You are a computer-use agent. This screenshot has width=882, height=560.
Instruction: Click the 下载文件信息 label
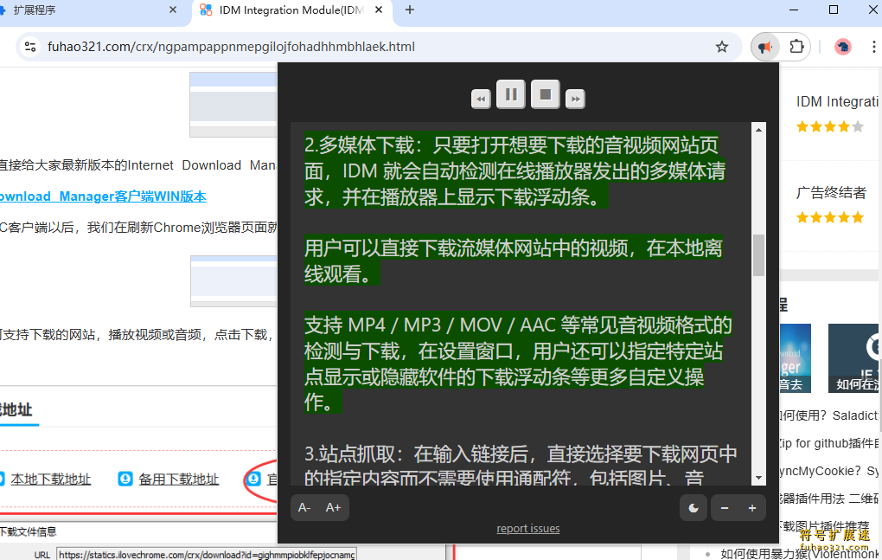29,531
